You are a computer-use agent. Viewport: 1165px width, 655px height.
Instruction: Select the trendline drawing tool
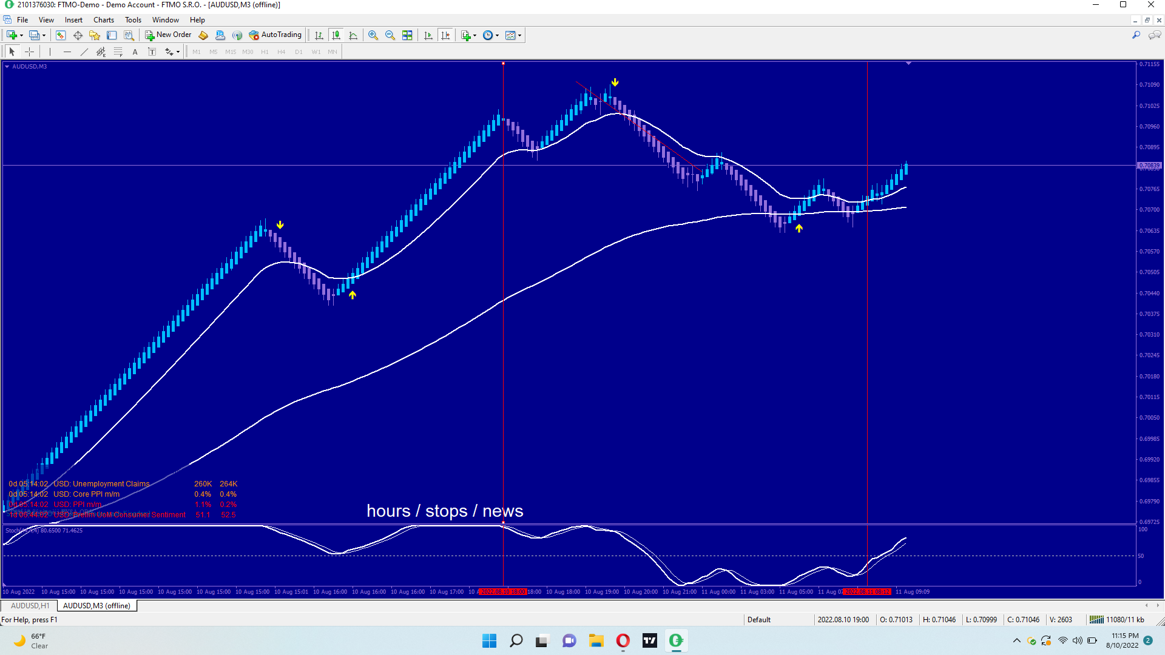coord(84,52)
